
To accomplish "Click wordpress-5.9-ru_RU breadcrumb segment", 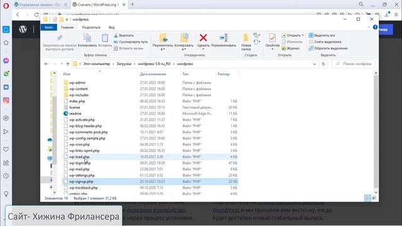I will click(x=154, y=64).
